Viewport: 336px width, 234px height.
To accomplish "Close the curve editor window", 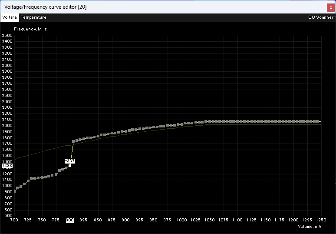I will coord(331,7).
